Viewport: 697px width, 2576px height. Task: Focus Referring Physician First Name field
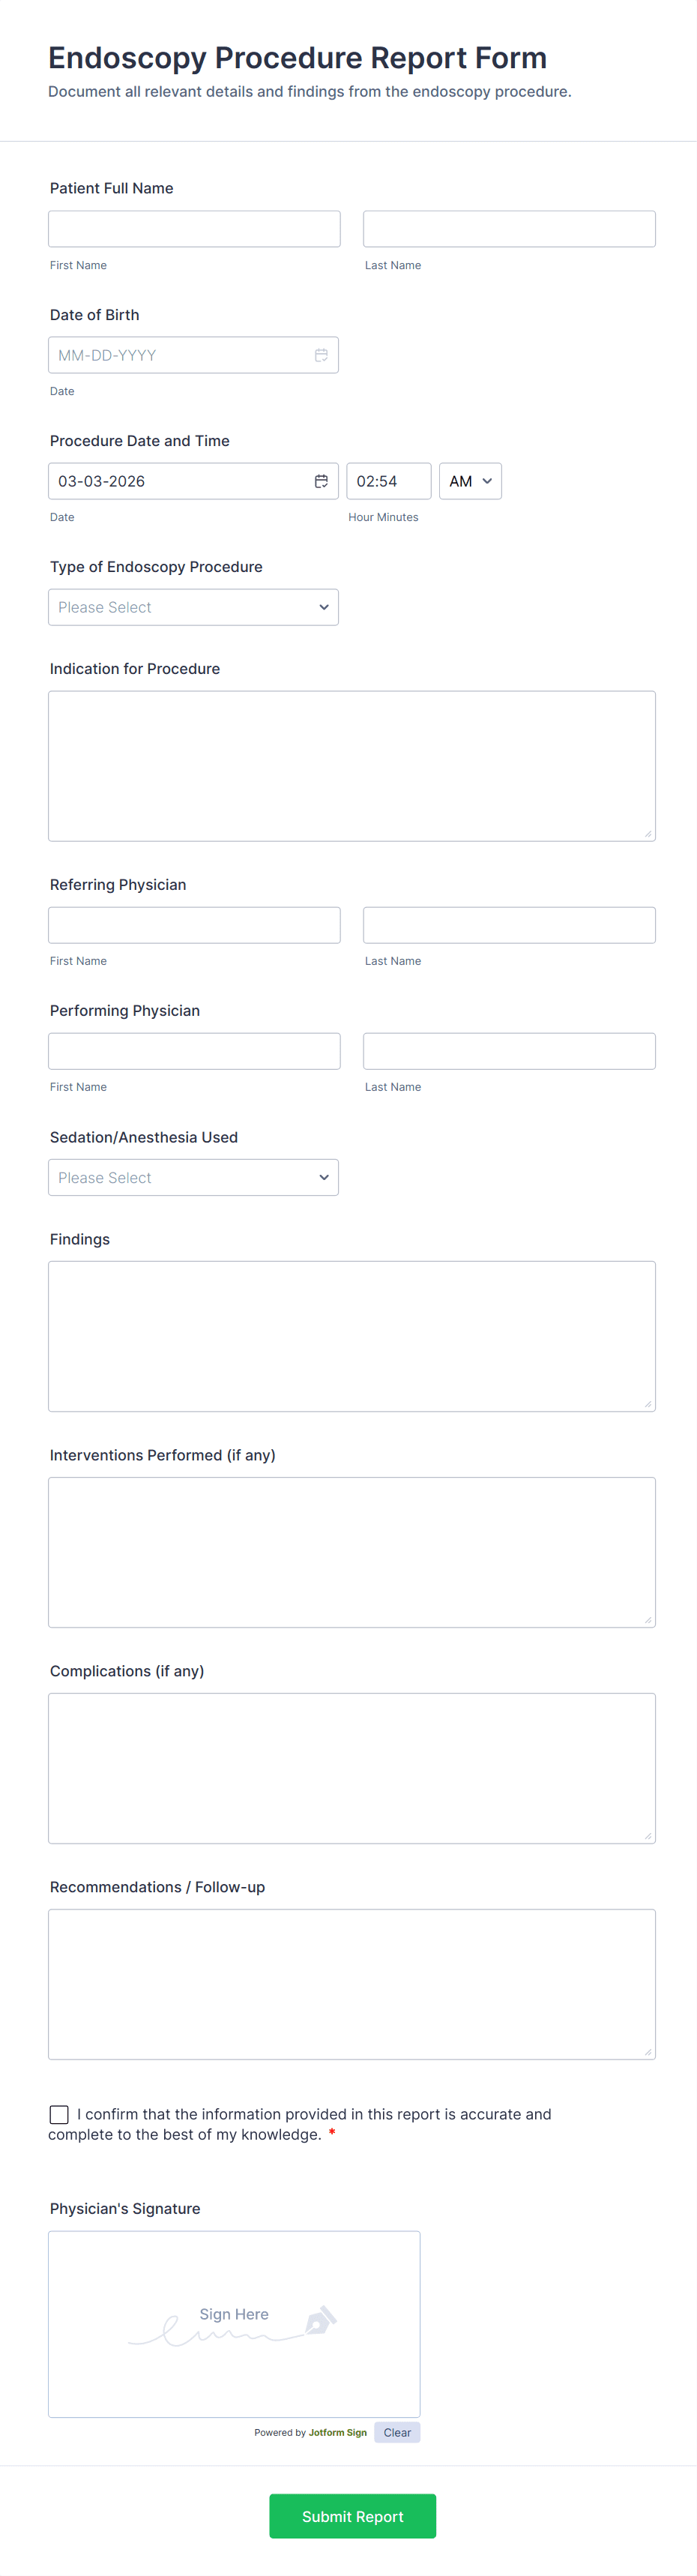[194, 925]
